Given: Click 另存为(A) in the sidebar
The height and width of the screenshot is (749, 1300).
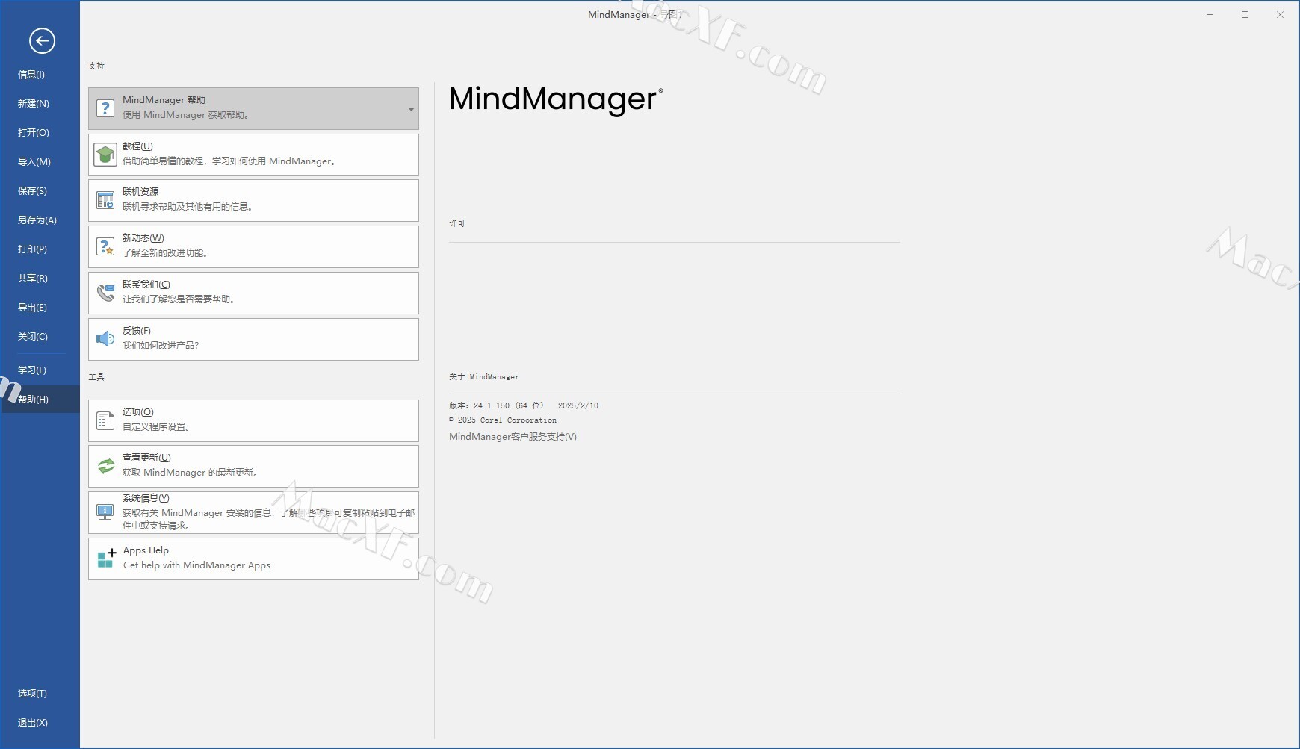Looking at the screenshot, I should [x=40, y=220].
